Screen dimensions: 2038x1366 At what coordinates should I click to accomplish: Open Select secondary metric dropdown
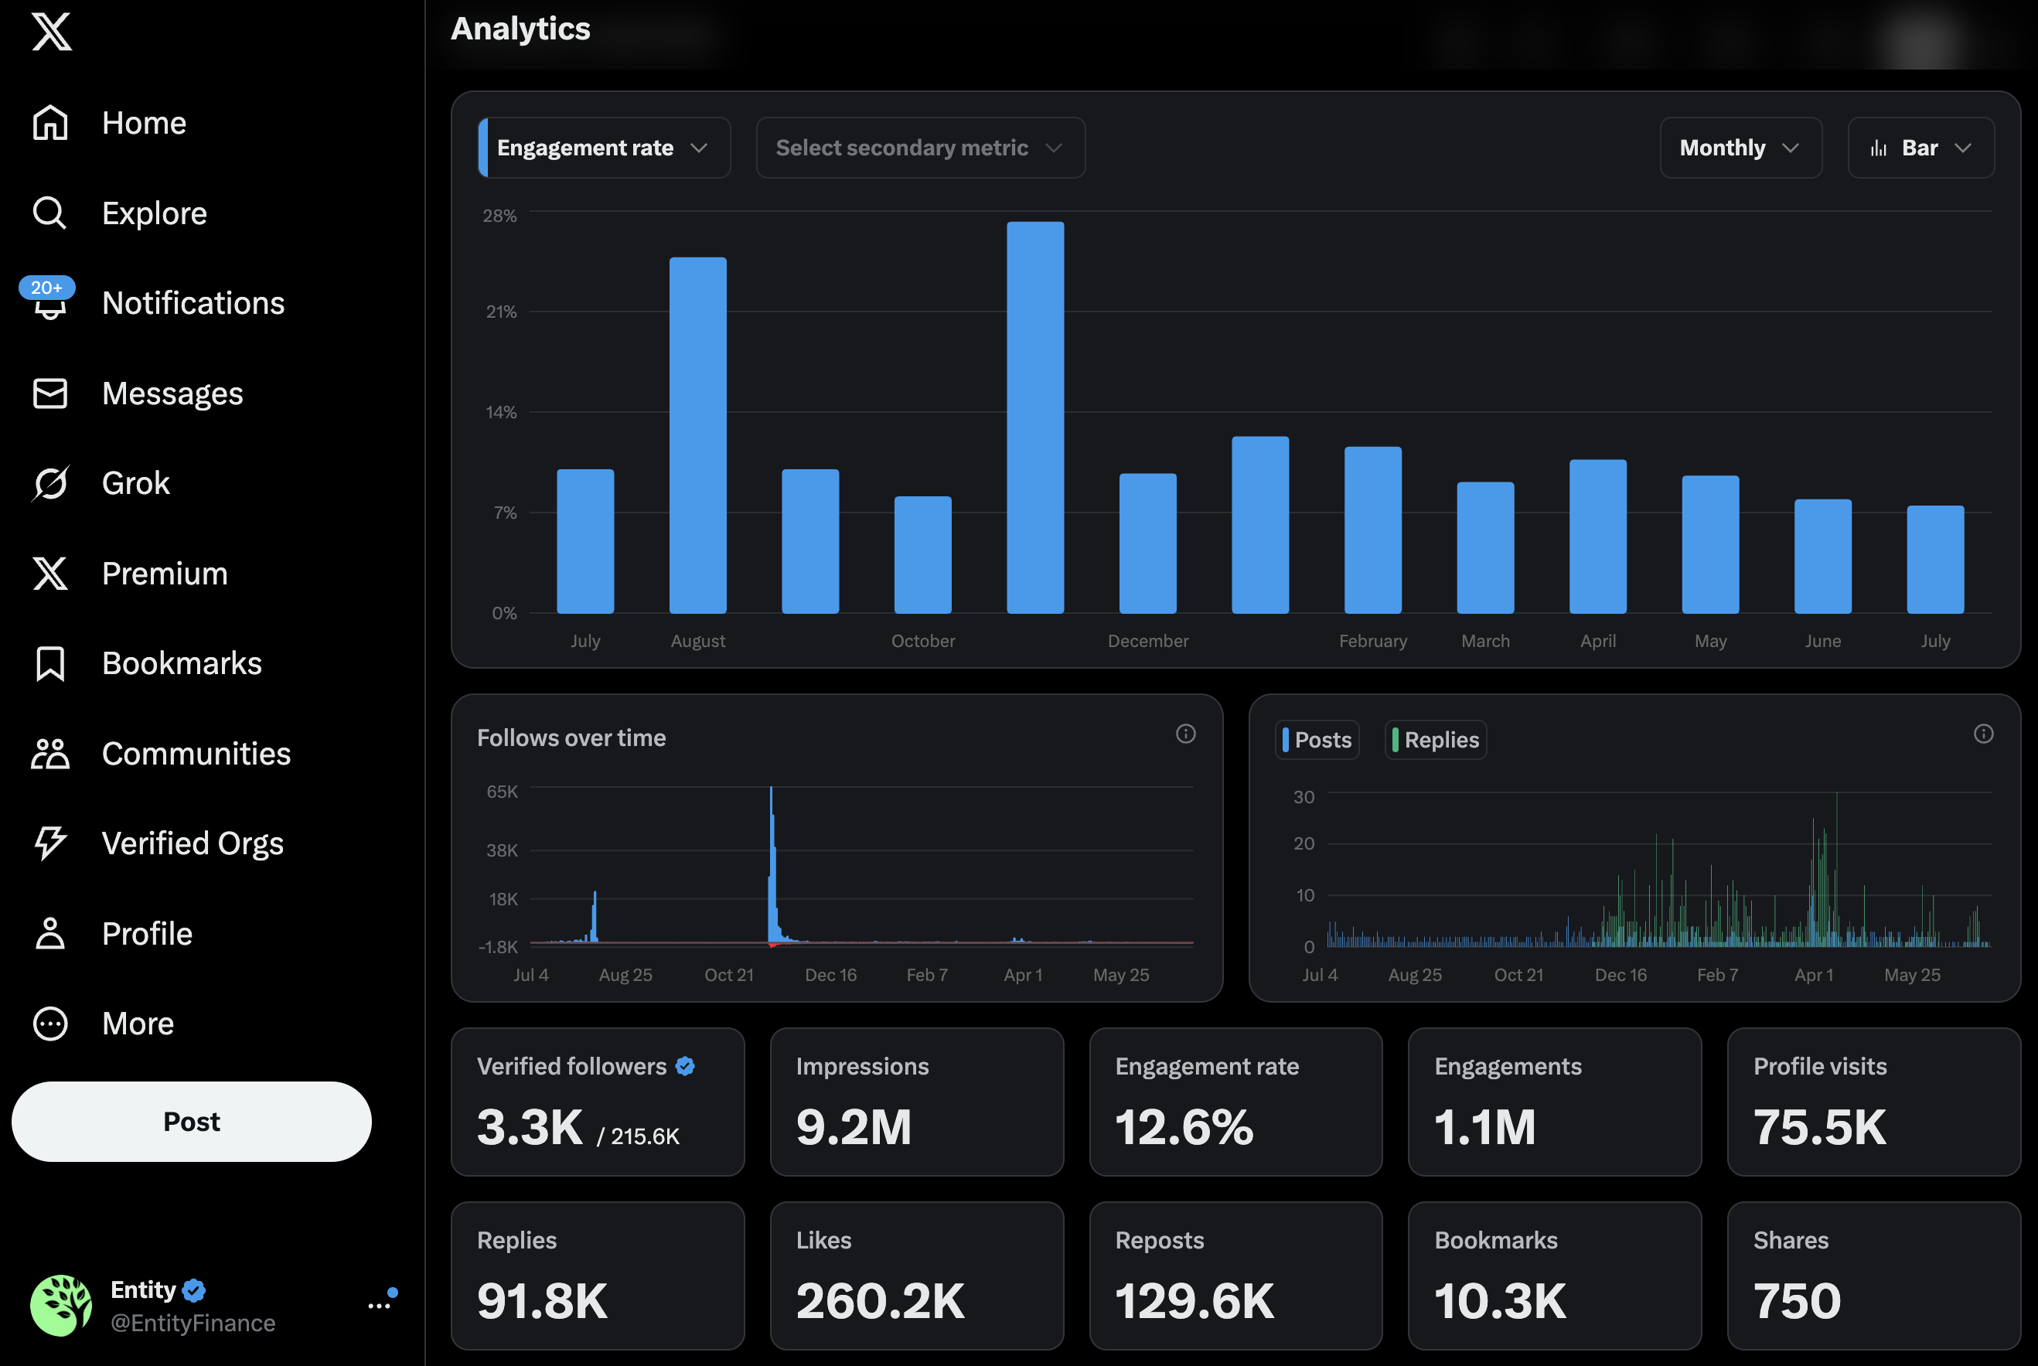point(920,148)
